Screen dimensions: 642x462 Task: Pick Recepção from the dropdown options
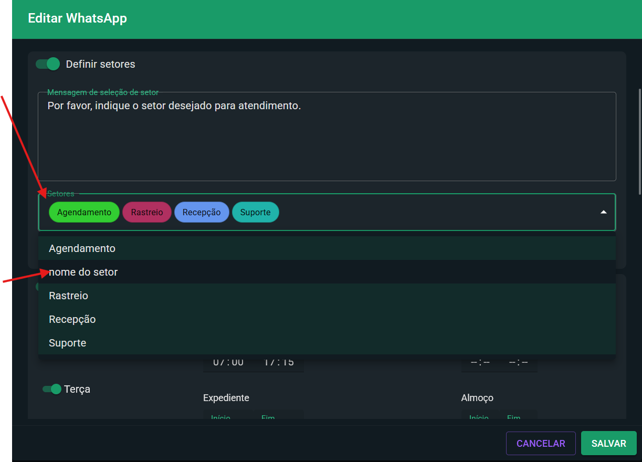(x=72, y=319)
